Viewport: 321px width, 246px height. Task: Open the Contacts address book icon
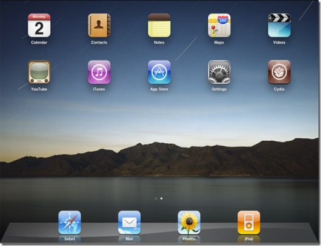[99, 25]
